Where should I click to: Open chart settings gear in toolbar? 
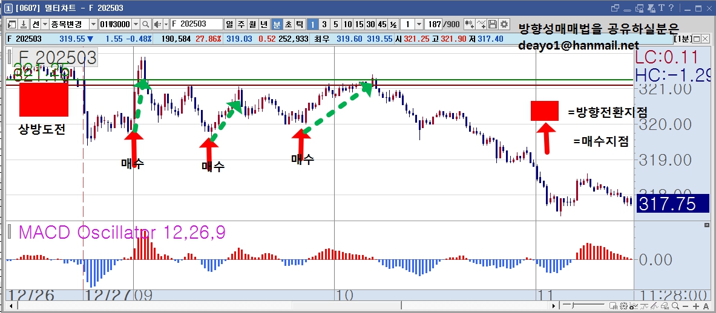click(x=504, y=24)
